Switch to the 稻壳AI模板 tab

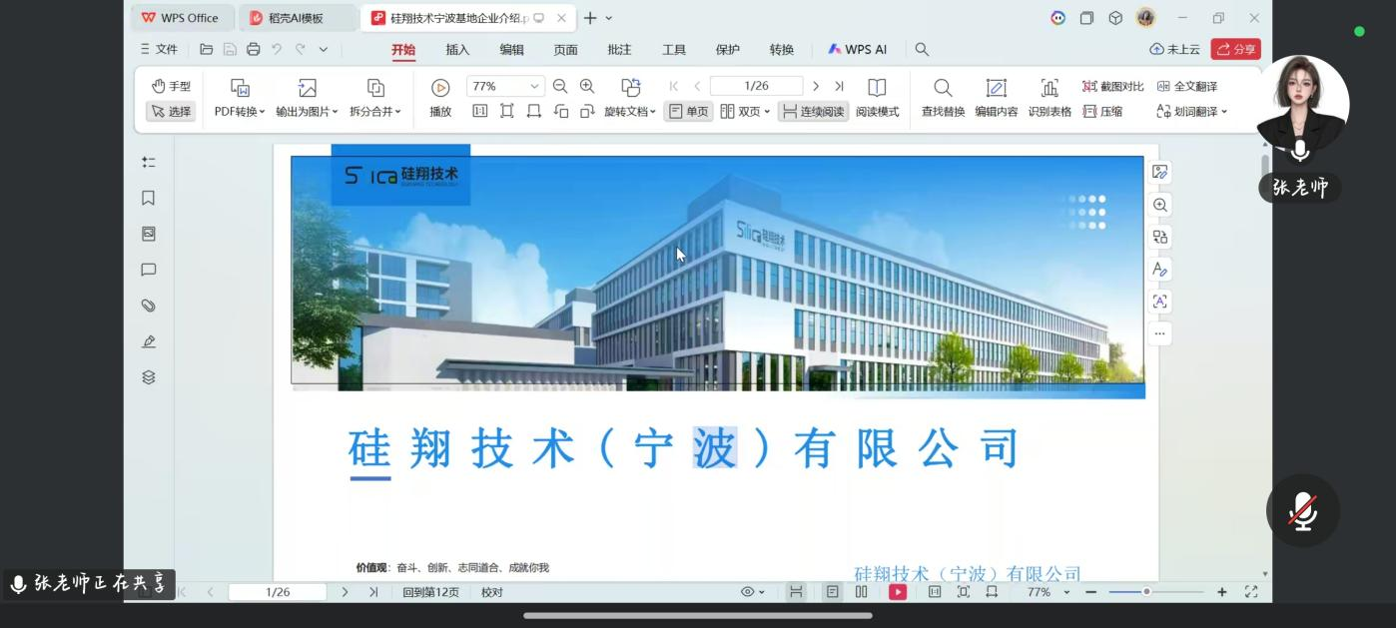tap(297, 18)
